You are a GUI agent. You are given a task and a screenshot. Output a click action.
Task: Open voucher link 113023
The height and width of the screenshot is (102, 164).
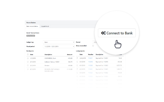[90, 76]
